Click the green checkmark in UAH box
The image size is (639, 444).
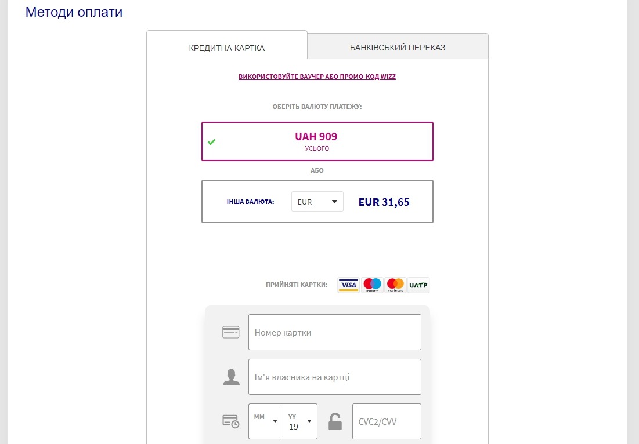(211, 141)
